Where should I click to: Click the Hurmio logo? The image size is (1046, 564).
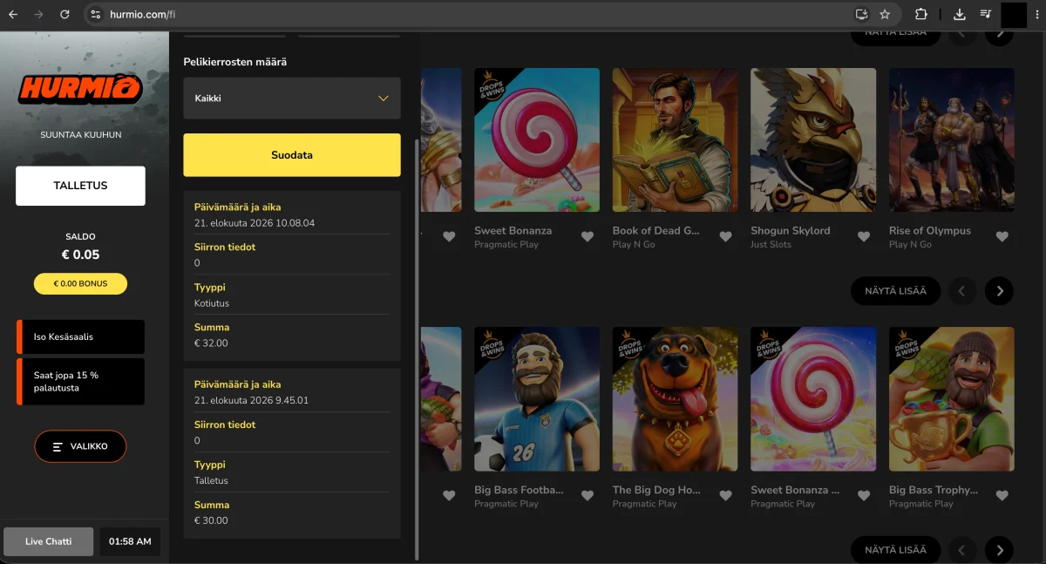click(80, 89)
